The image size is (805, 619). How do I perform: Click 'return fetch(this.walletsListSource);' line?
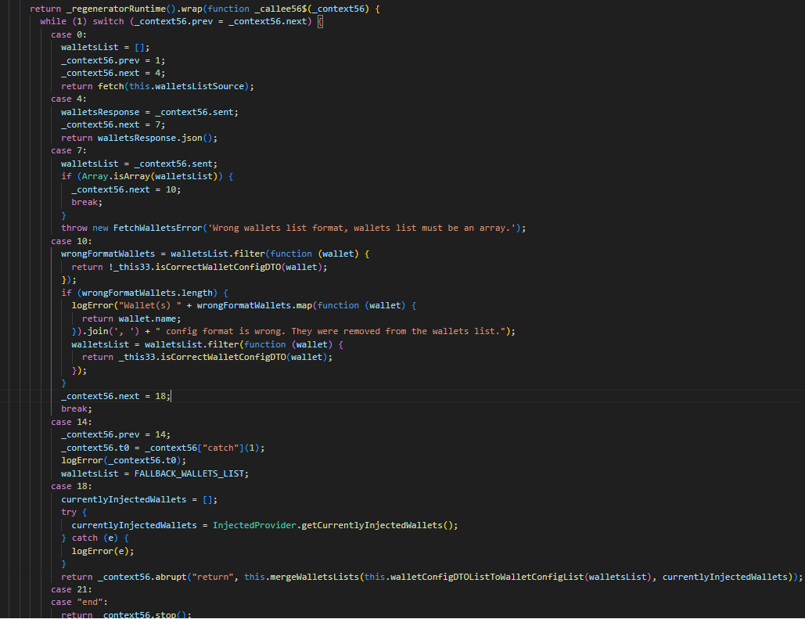click(157, 86)
